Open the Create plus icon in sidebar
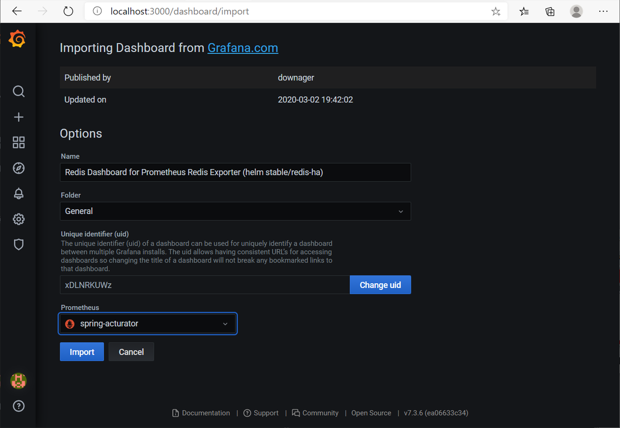Image resolution: width=620 pixels, height=428 pixels. coord(19,117)
